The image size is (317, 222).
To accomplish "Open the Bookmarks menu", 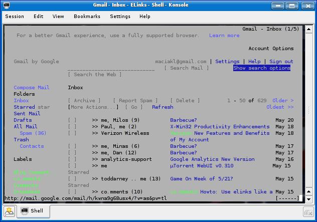I will point(87,16).
